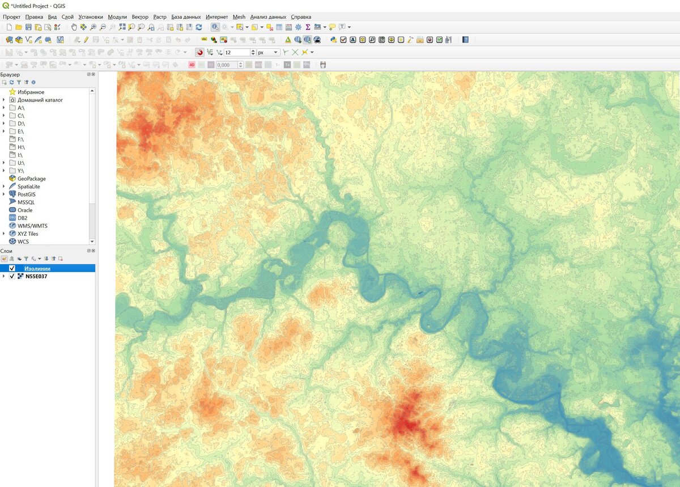Screen dimensions: 680x487
Task: Expand the N55E037 layer legend
Action: point(4,276)
